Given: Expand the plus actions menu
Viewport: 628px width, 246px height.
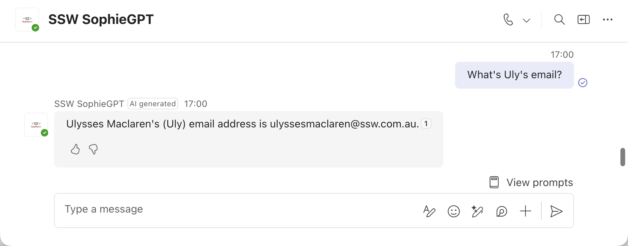Looking at the screenshot, I should [525, 211].
